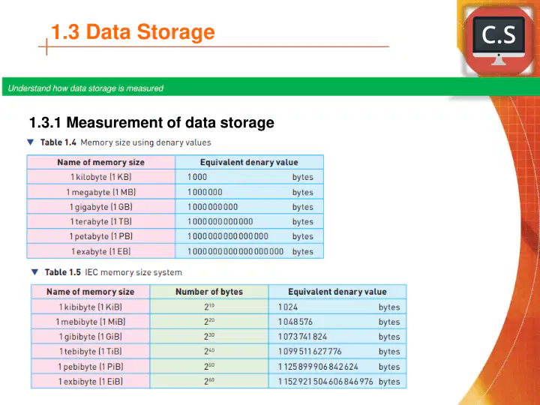Click the 2^10 value in kibibyte row
This screenshot has width=540, height=405.
click(209, 307)
